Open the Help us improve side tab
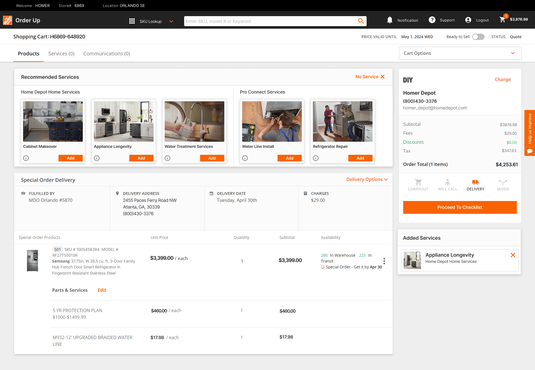This screenshot has width=535, height=370. [x=530, y=129]
